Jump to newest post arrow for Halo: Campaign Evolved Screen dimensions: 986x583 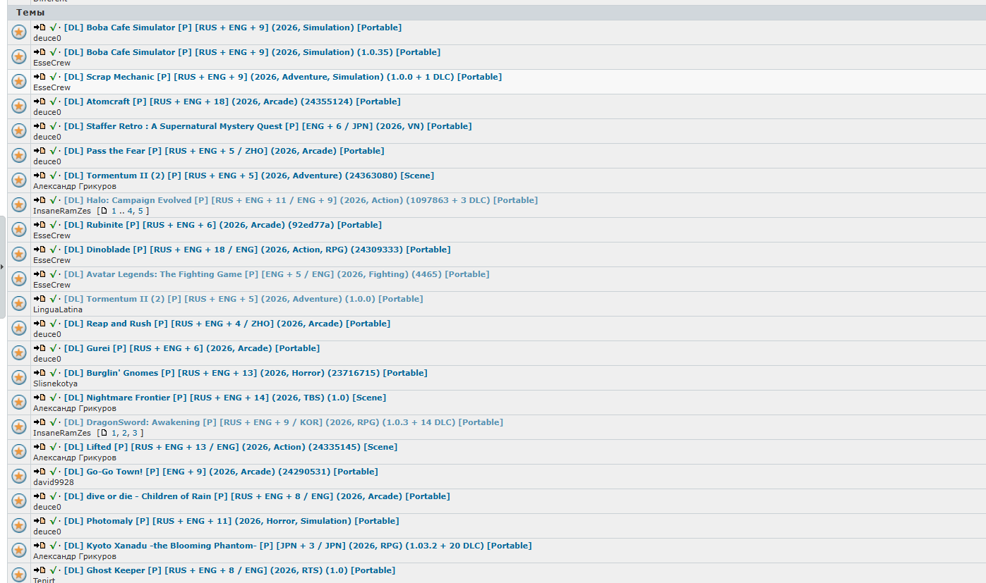tap(40, 200)
